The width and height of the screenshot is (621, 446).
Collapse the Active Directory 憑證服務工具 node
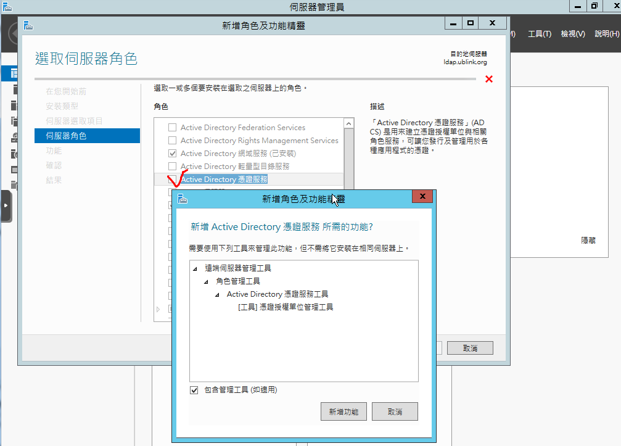coord(217,295)
